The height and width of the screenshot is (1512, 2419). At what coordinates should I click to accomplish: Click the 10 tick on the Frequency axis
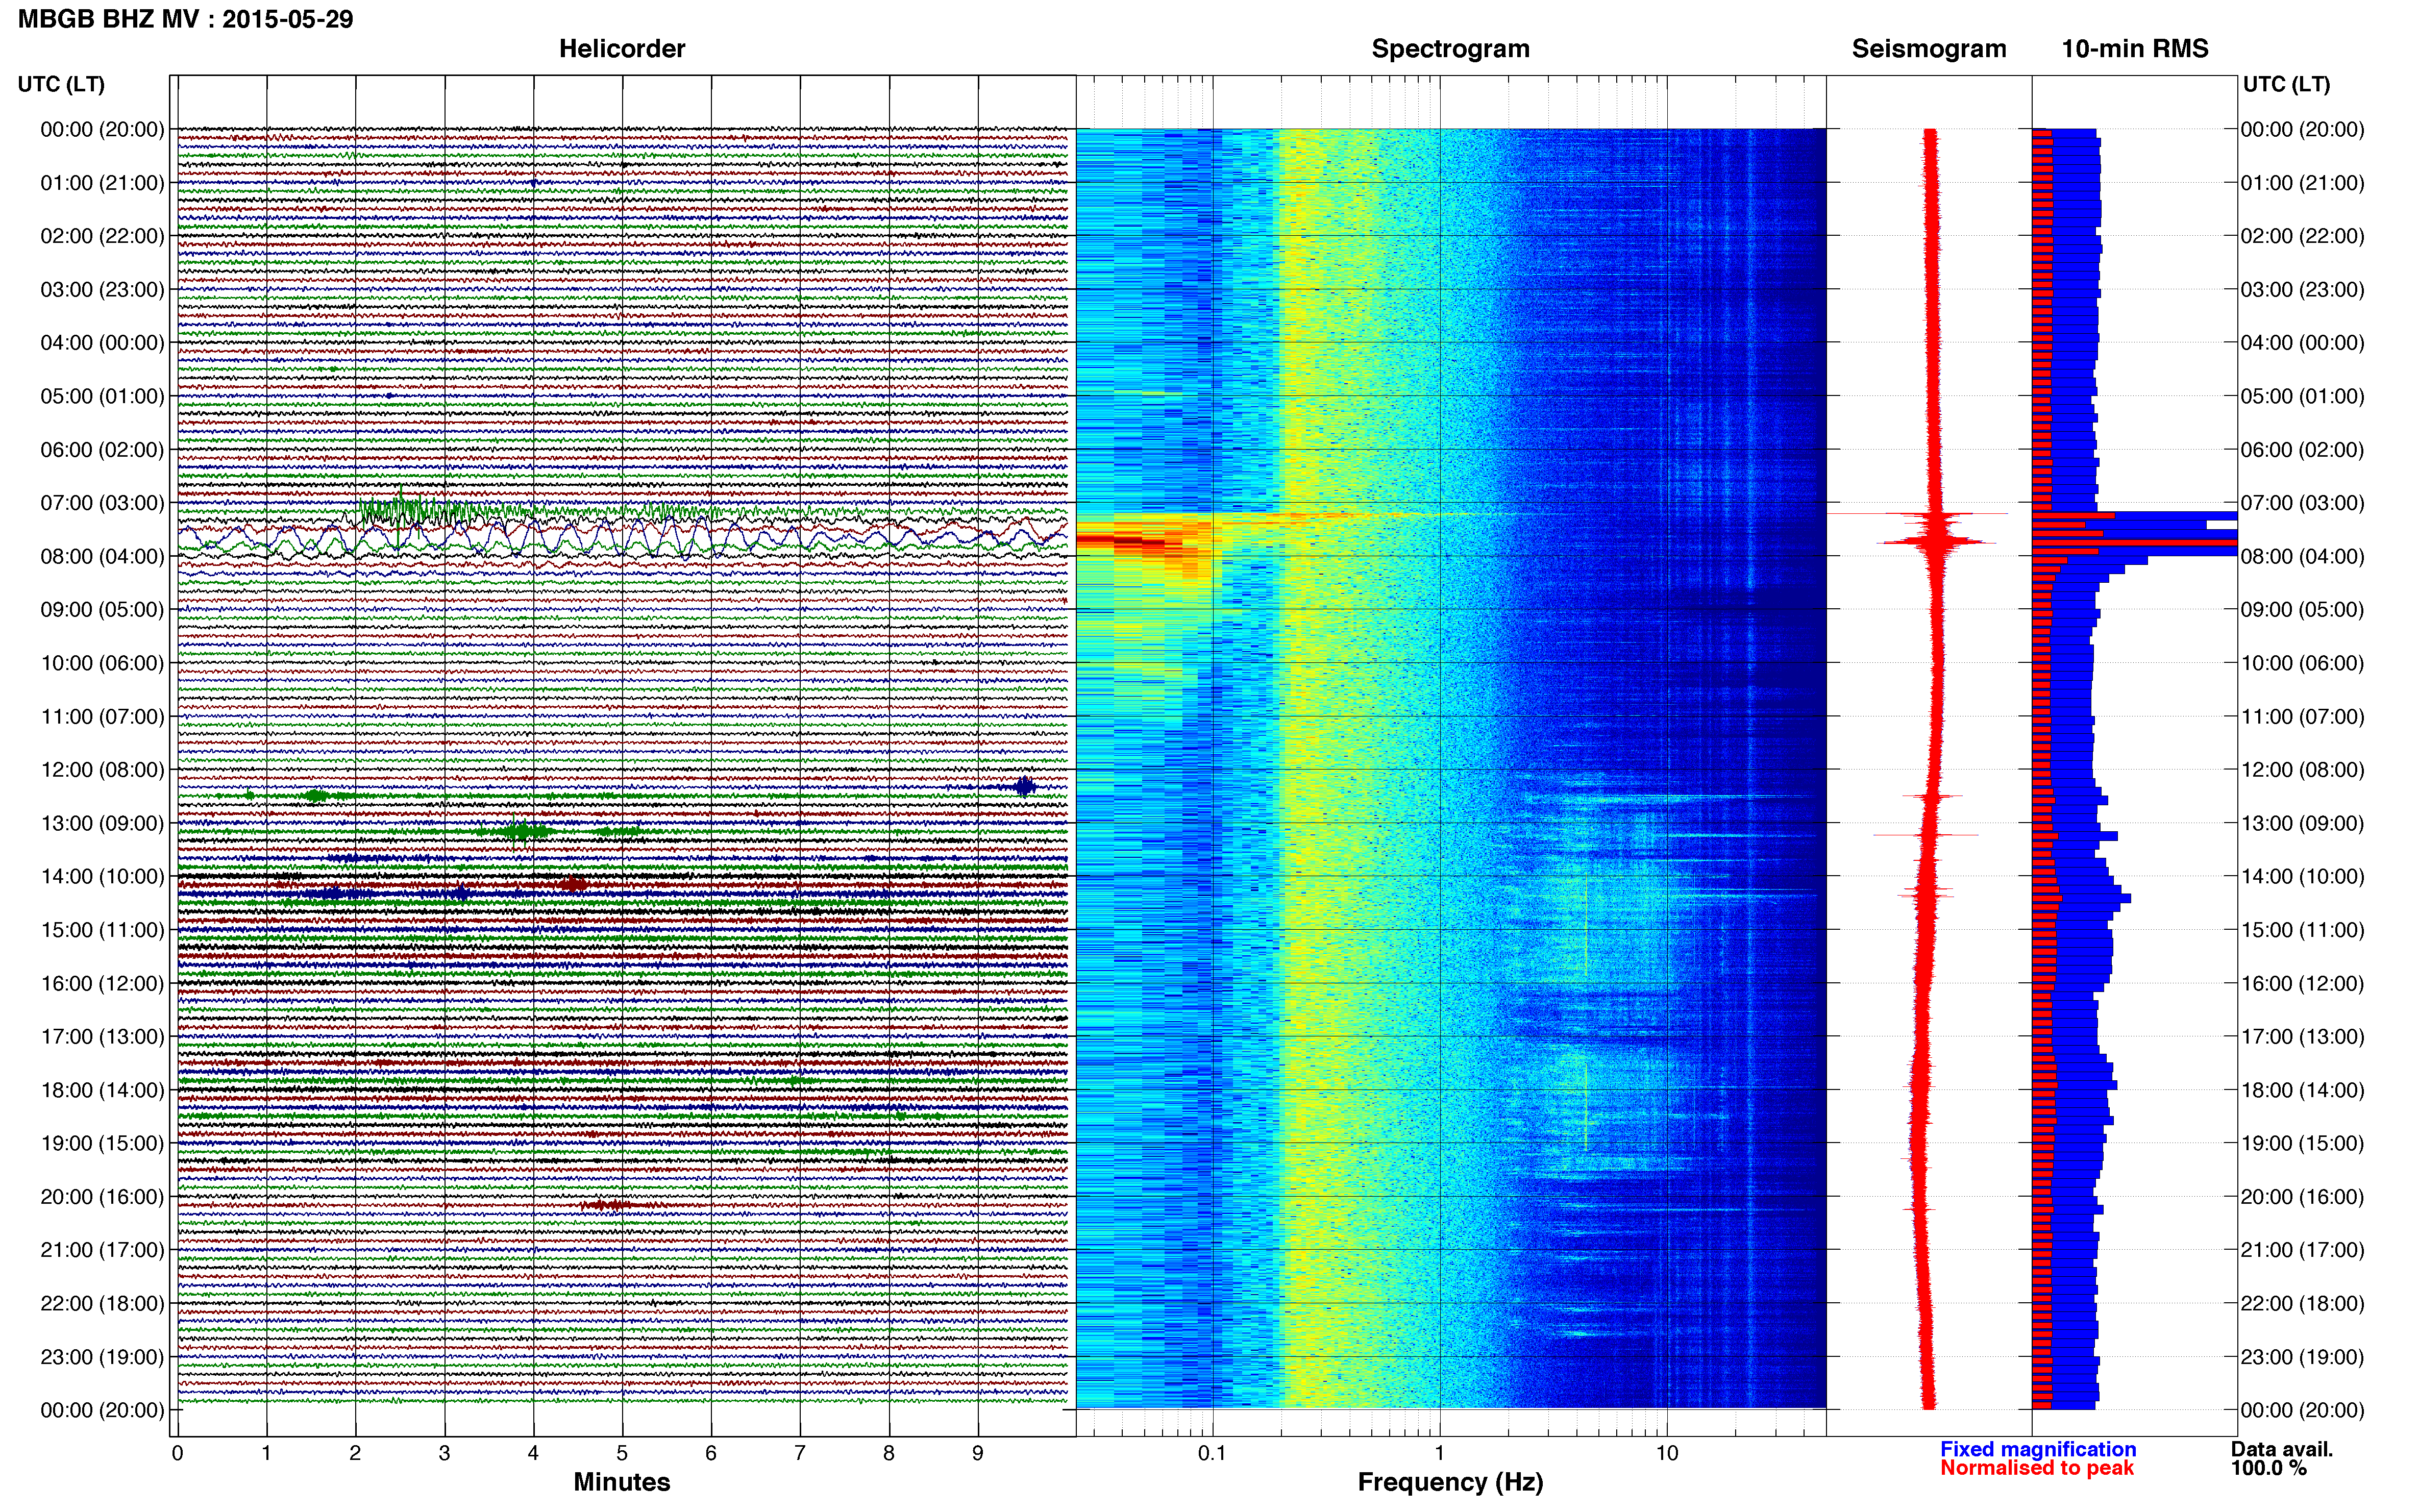pos(1667,1454)
